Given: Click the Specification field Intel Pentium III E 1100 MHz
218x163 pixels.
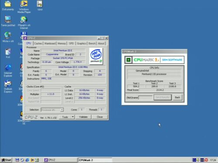Looking at the screenshot, I should click(x=73, y=67).
